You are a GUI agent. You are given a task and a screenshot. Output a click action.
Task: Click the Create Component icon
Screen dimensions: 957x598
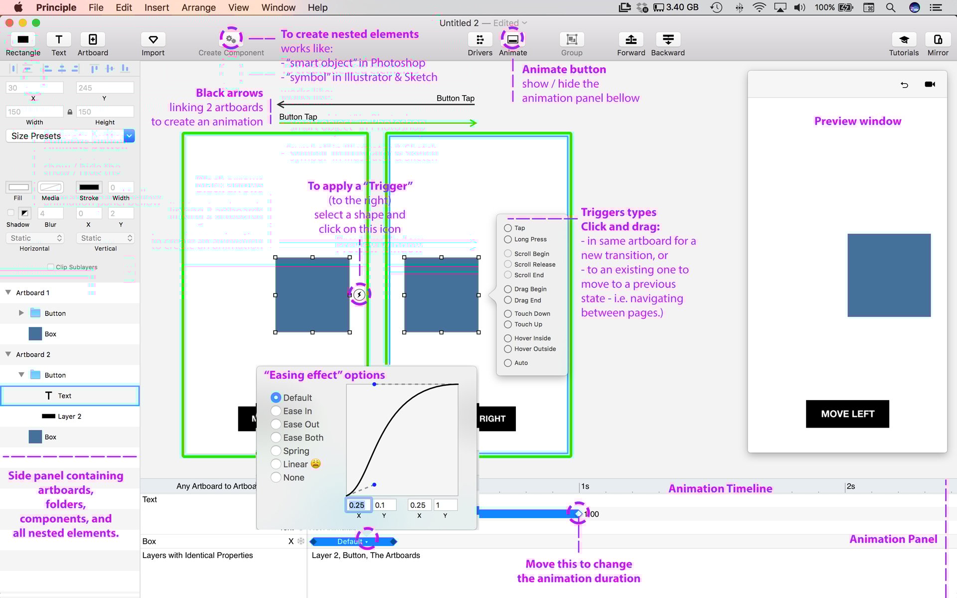(230, 38)
